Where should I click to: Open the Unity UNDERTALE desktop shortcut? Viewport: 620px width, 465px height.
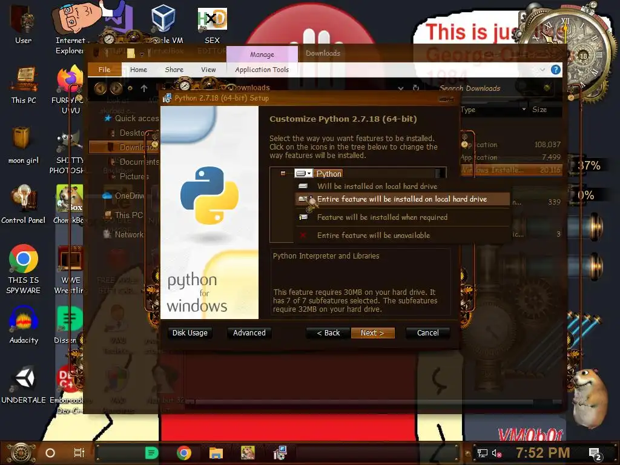click(x=24, y=384)
